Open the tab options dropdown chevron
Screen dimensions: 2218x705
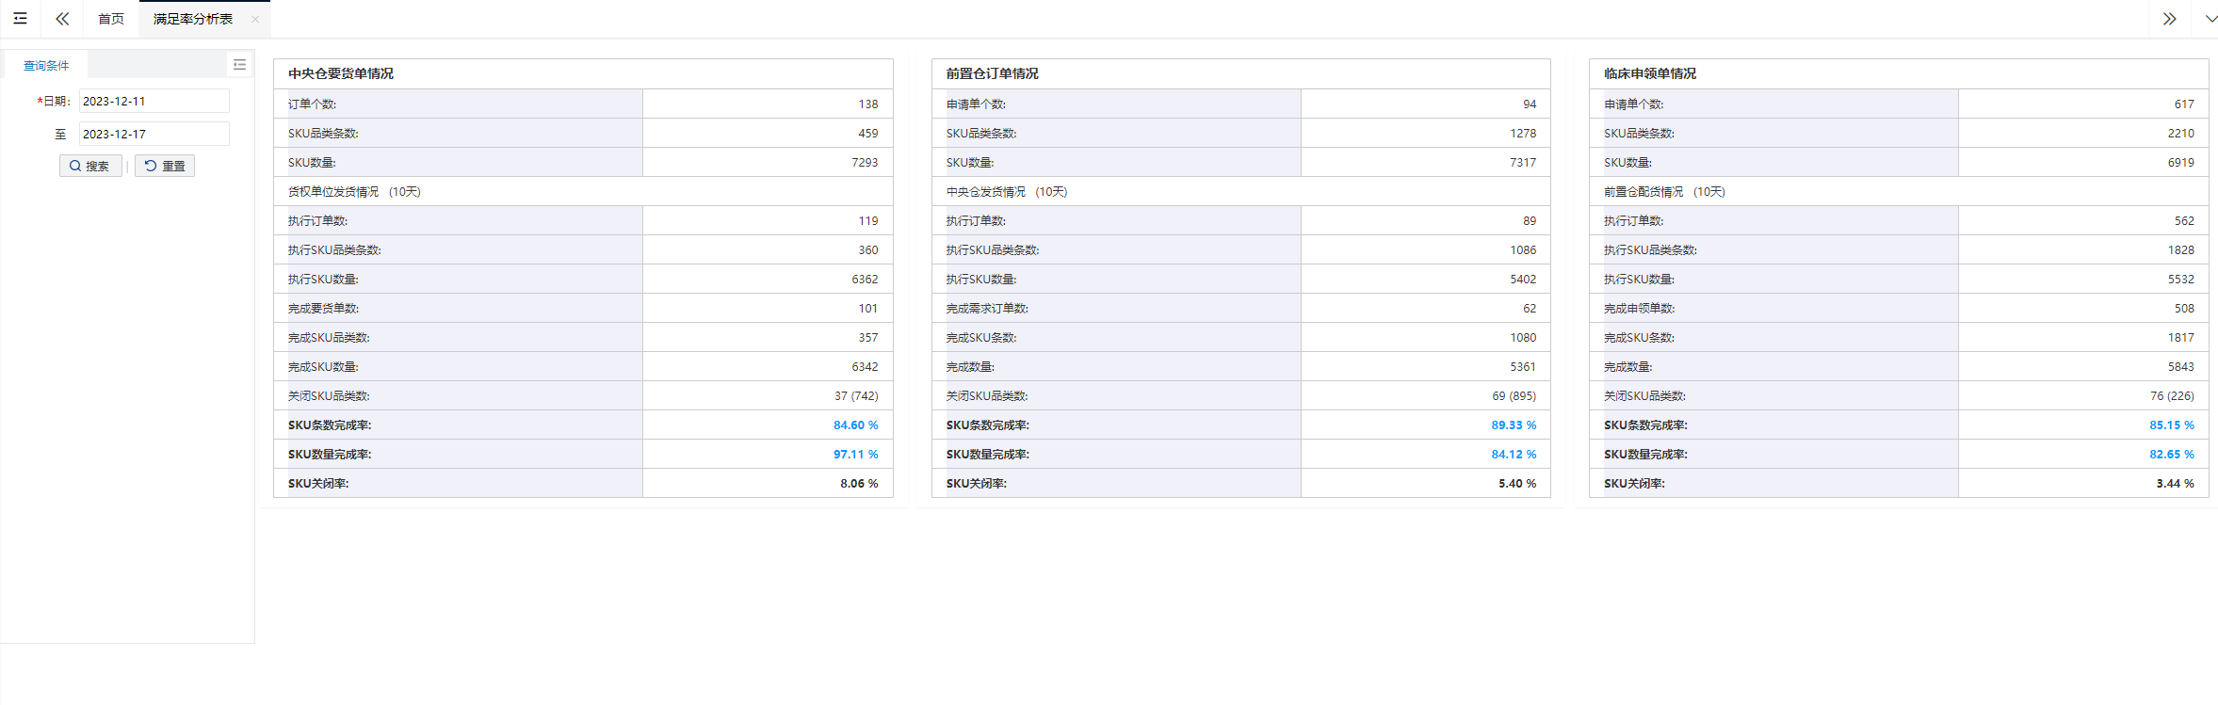(2210, 18)
